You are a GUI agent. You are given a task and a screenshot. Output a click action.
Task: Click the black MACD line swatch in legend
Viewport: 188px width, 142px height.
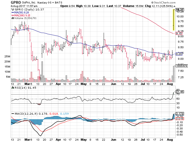click(x=13, y=114)
